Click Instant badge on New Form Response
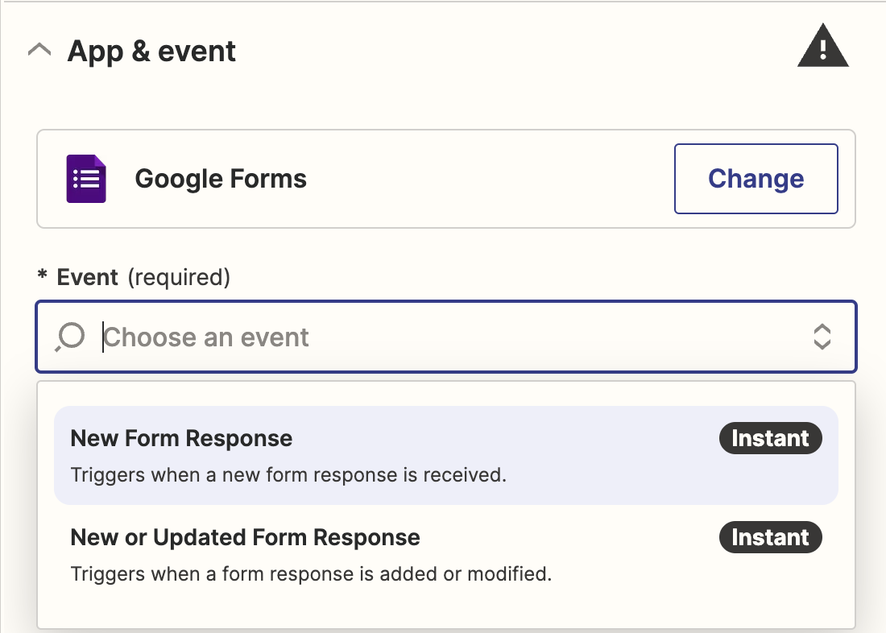 pyautogui.click(x=770, y=438)
